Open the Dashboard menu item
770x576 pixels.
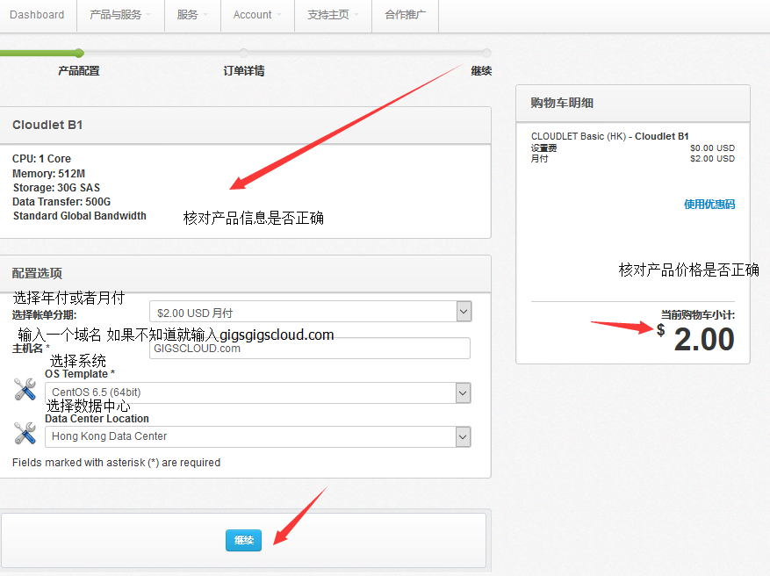coord(37,15)
